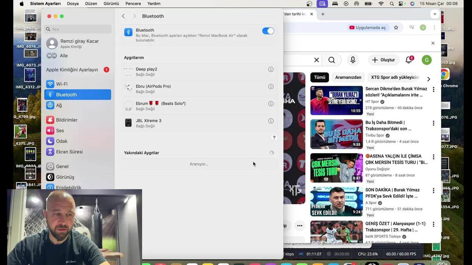Open Genel settings
The width and height of the screenshot is (472, 265).
pyautogui.click(x=77, y=166)
